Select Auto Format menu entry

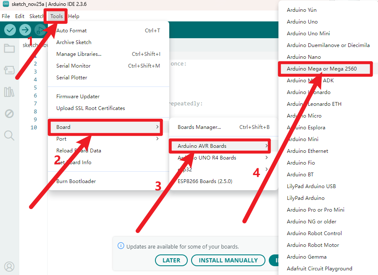[x=108, y=31]
